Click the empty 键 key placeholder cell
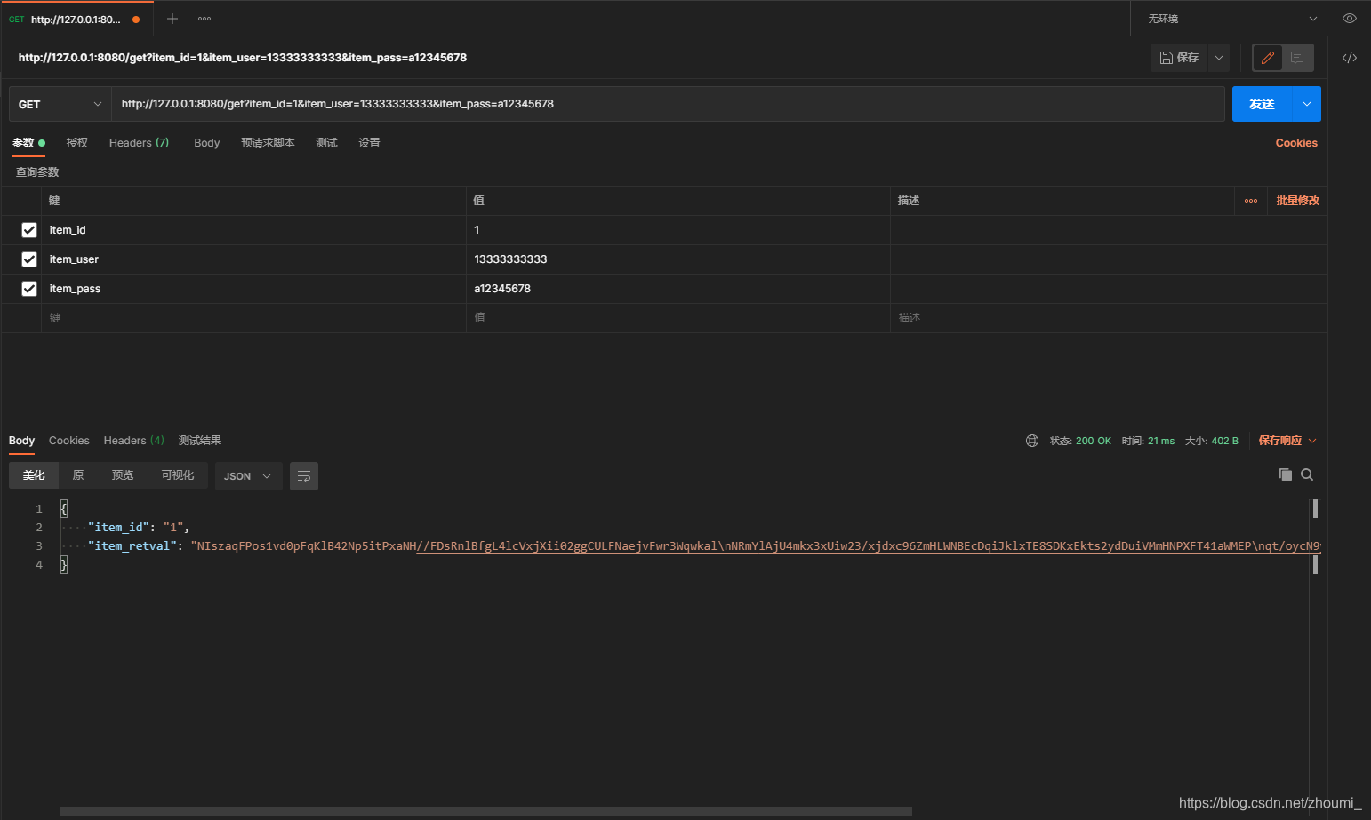1371x820 pixels. click(x=253, y=318)
